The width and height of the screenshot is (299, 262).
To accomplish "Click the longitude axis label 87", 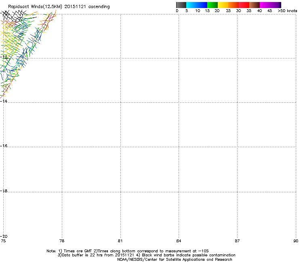I will (x=237, y=241).
